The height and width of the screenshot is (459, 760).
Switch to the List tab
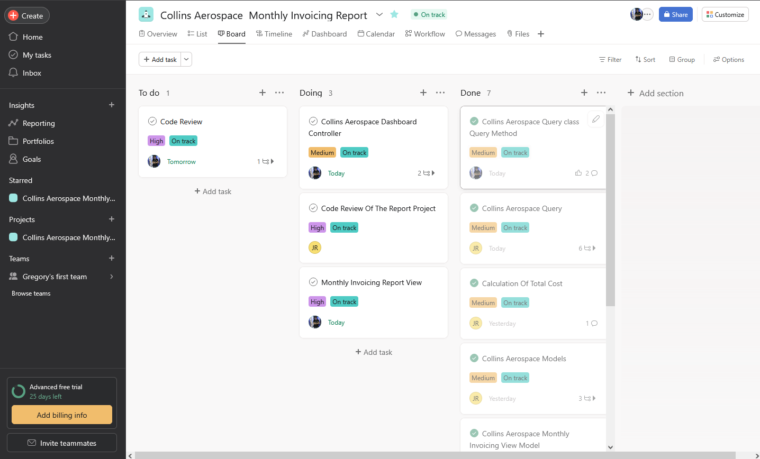(x=197, y=34)
